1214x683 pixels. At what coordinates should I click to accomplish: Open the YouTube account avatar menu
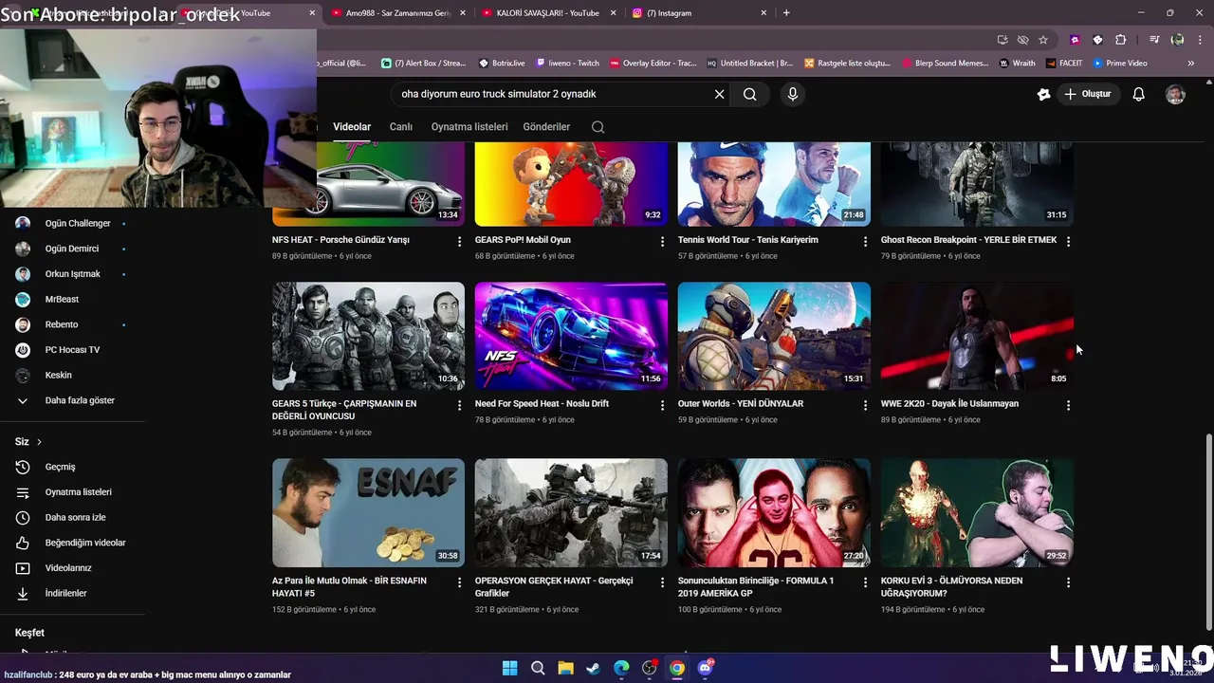coord(1175,94)
